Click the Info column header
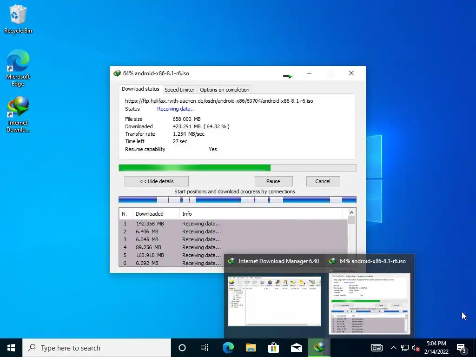The height and width of the screenshot is (357, 476). pyautogui.click(x=260, y=214)
